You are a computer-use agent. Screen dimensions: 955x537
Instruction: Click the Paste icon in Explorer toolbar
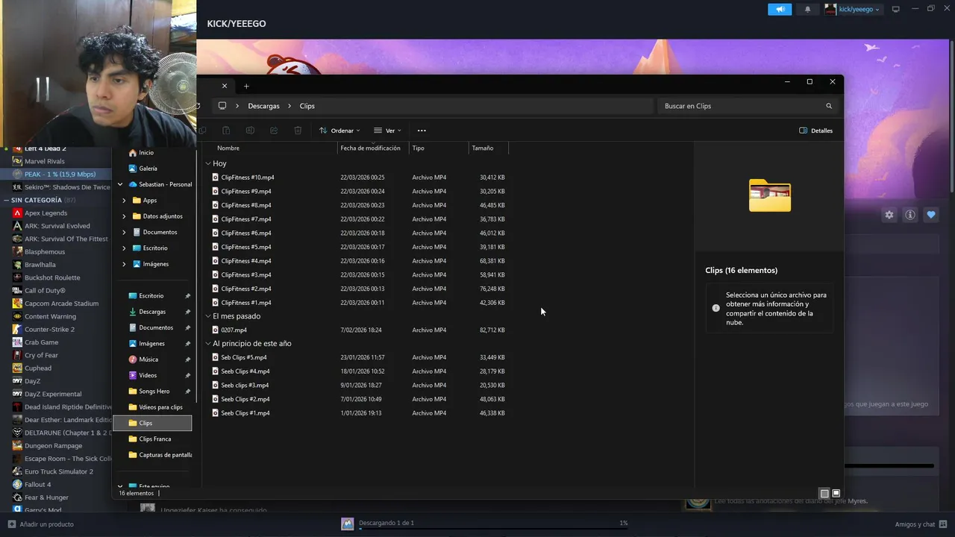pos(226,131)
